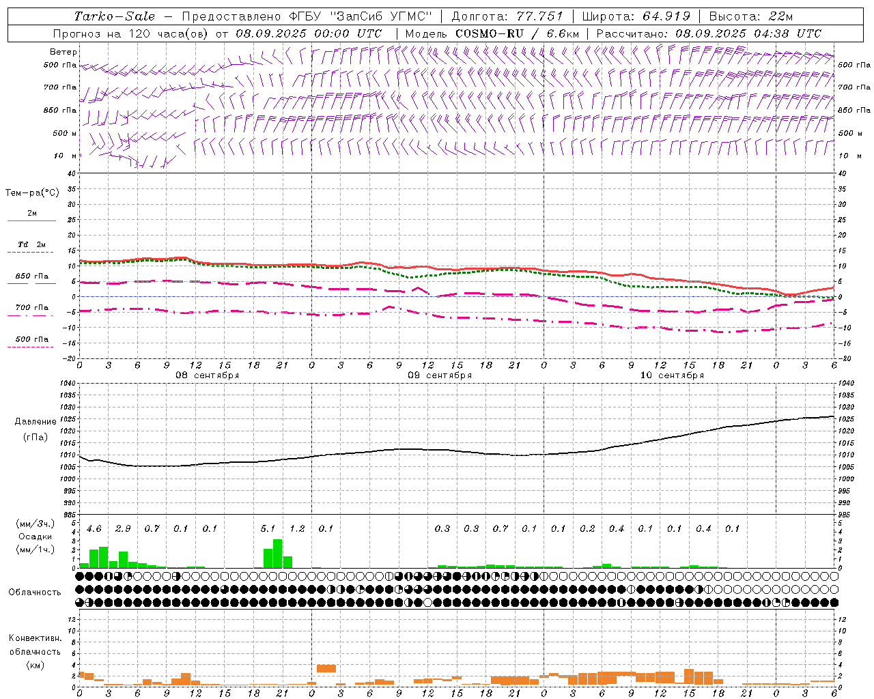Click the '(мм/3ч.)' unit label
874x699 pixels.
coord(34,524)
